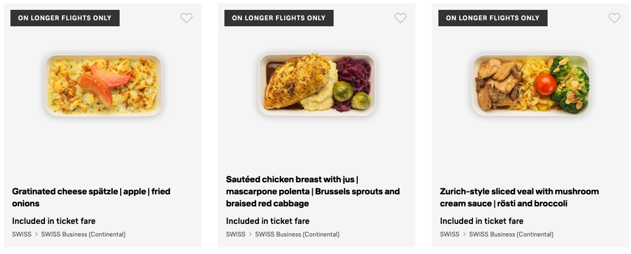Save Zurich-style veal meal with heart icon
The image size is (631, 254).
[615, 18]
